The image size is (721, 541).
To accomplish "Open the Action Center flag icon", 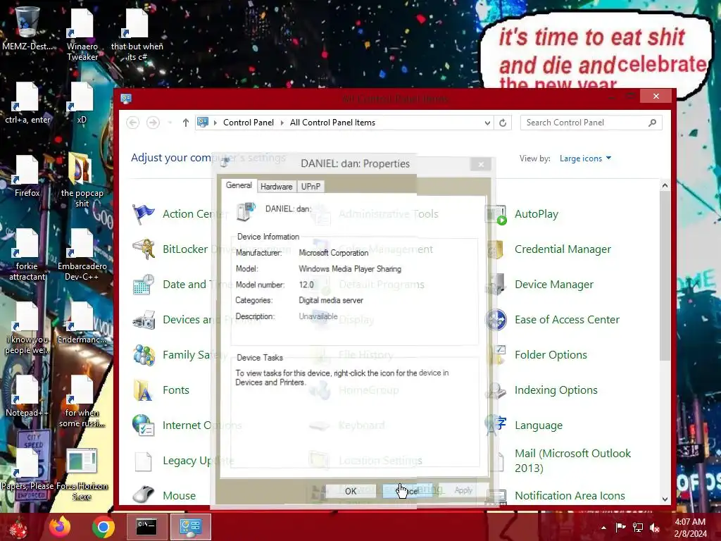I will point(144,214).
